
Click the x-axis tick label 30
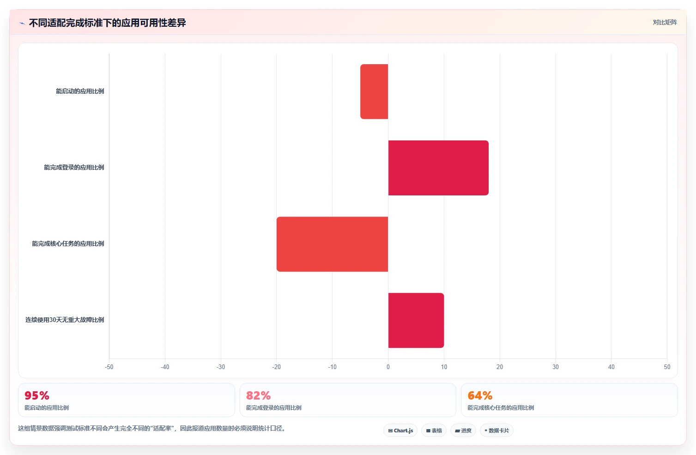(556, 367)
